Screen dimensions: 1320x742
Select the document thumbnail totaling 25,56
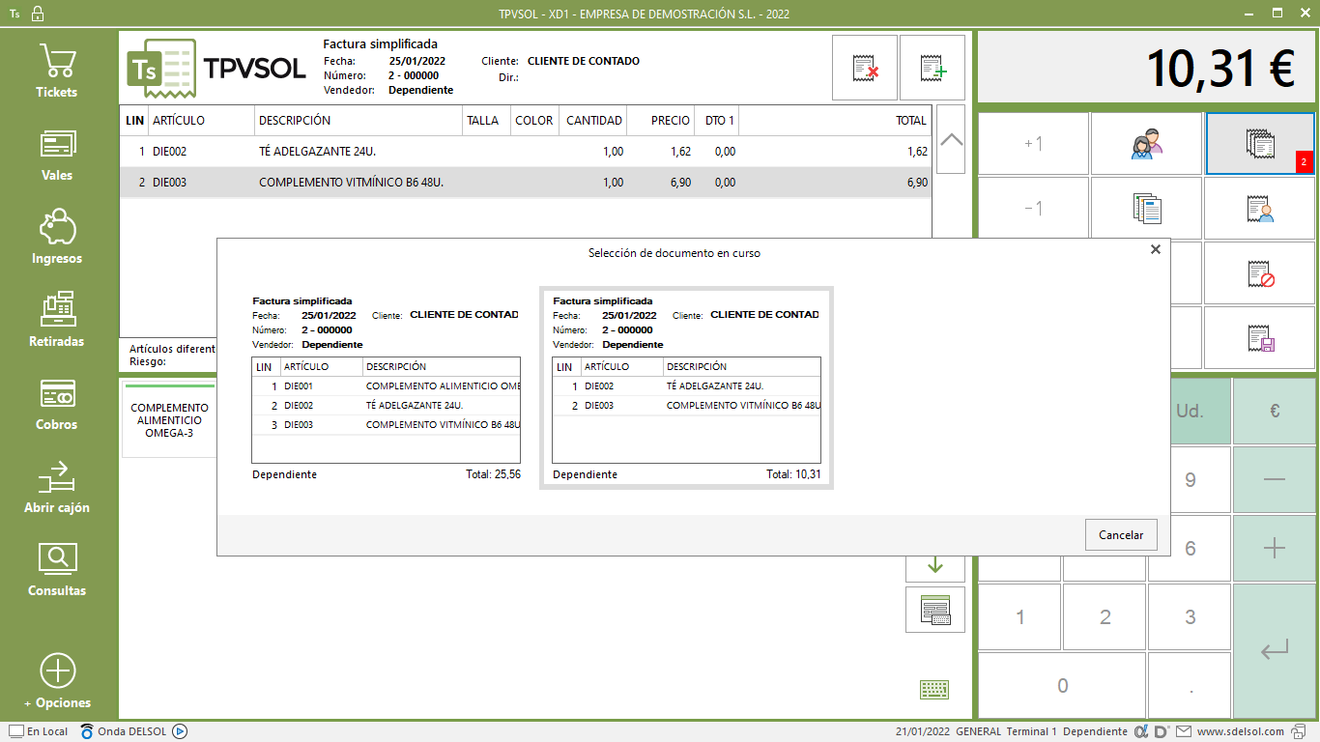pos(386,387)
